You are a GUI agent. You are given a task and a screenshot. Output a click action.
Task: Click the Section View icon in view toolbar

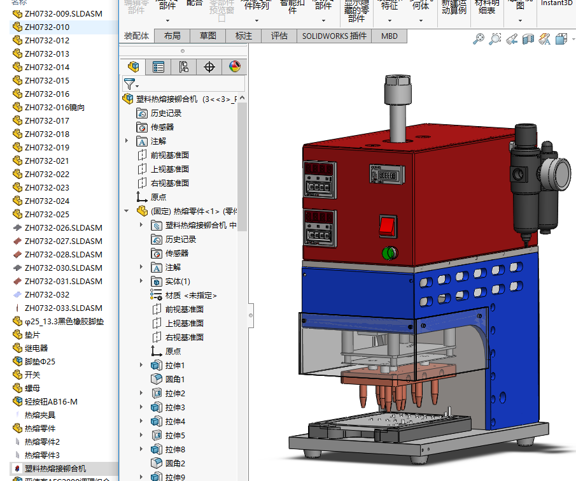(x=528, y=39)
